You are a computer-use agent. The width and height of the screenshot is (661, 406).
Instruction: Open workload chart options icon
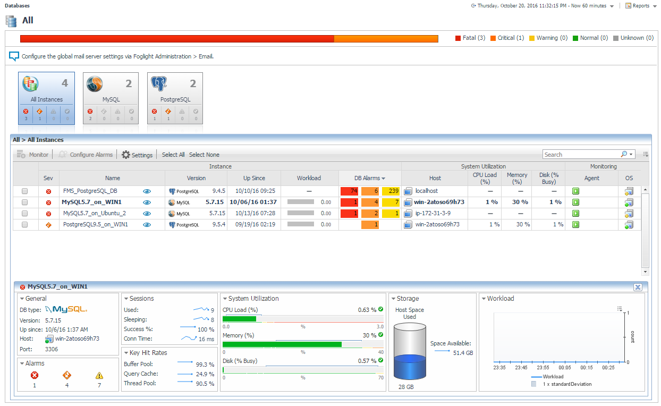point(620,308)
